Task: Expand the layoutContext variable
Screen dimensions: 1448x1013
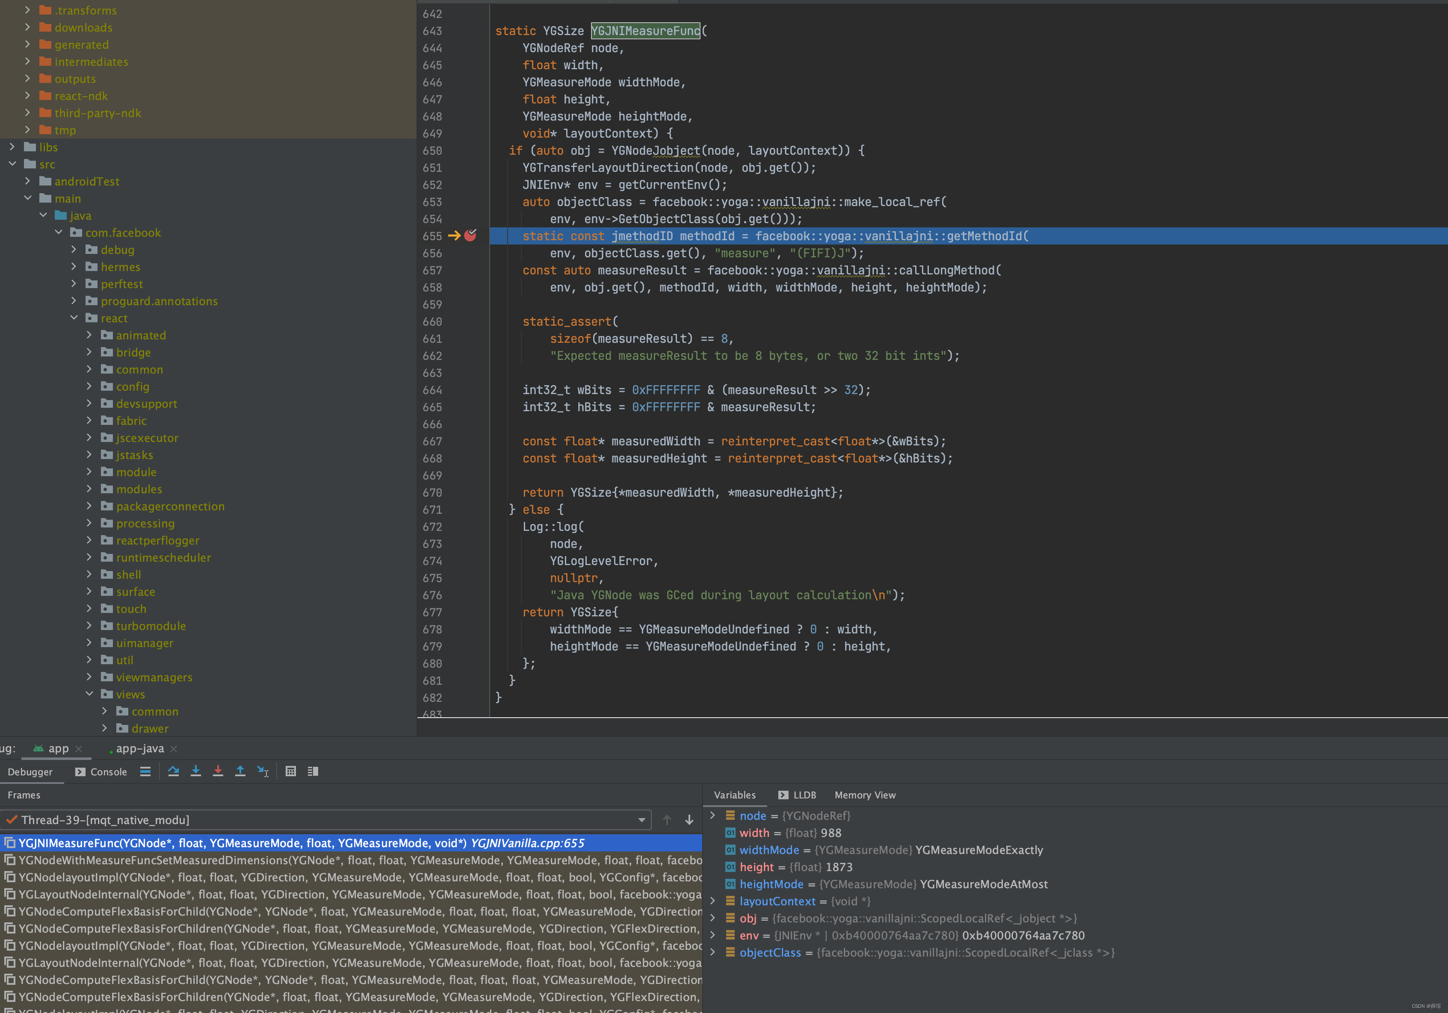Action: pos(713,901)
